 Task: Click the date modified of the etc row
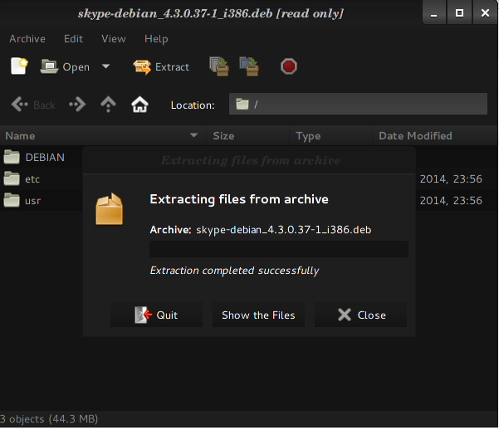click(x=451, y=178)
